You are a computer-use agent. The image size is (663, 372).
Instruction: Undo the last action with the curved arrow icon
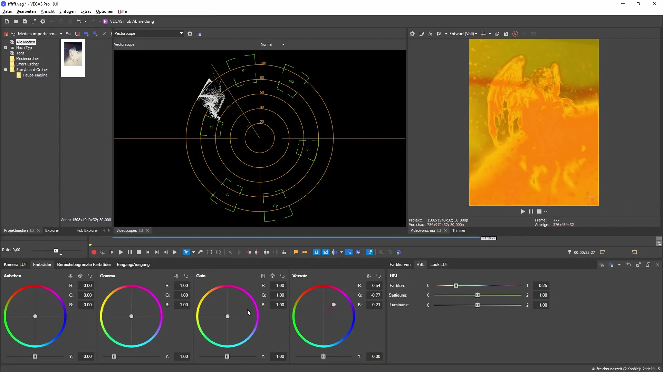coord(79,21)
